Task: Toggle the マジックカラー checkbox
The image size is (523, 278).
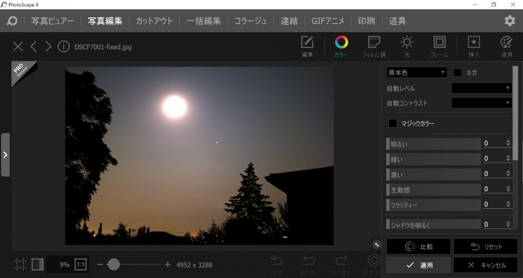Action: point(393,123)
